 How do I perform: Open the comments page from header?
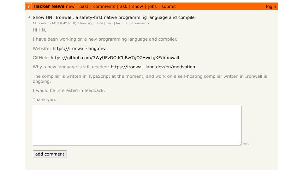(104, 7)
